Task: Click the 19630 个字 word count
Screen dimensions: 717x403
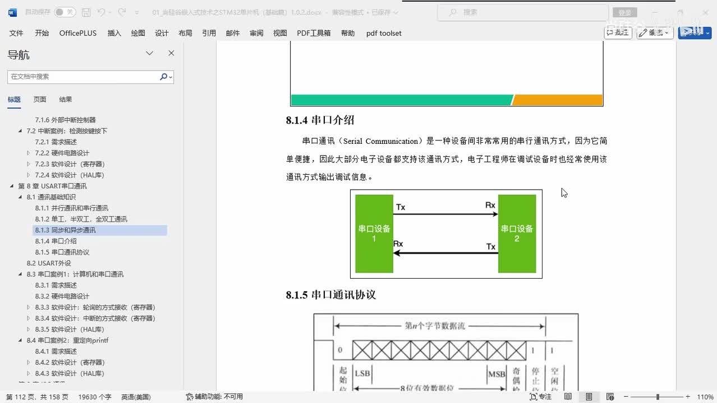Action: click(x=95, y=397)
